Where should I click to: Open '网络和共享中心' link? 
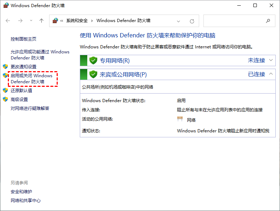click(26, 200)
